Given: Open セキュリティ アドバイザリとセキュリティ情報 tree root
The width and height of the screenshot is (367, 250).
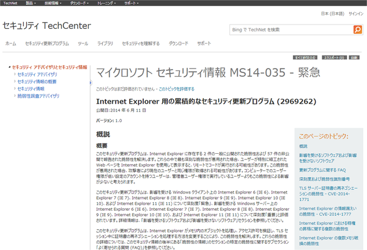Looking at the screenshot, I should [x=50, y=67].
